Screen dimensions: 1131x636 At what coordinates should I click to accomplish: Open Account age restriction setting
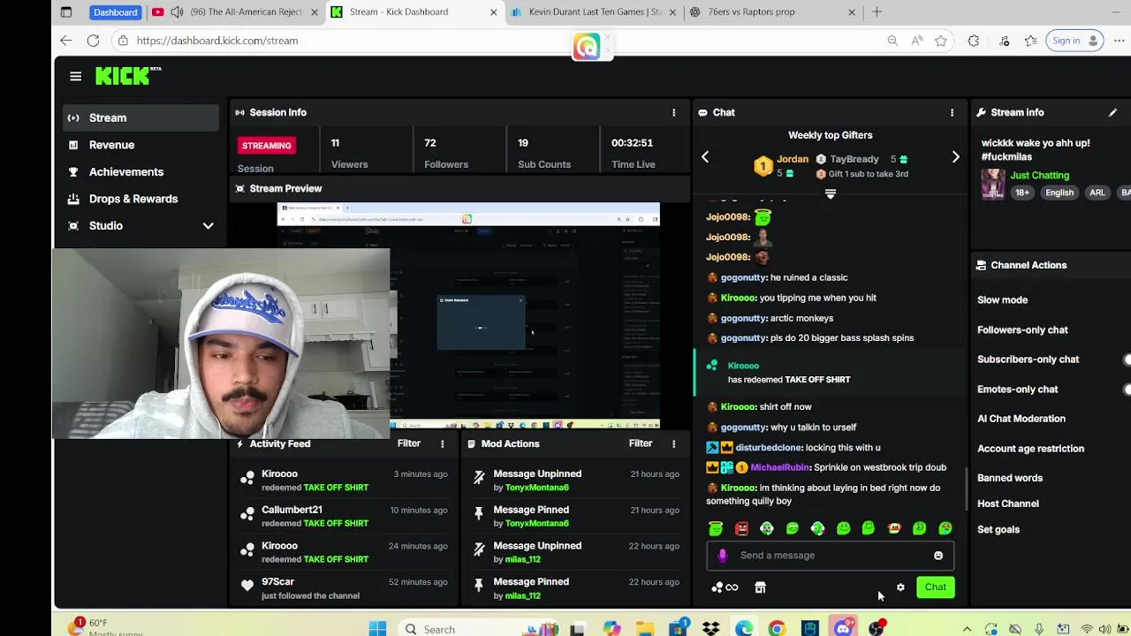pyautogui.click(x=1030, y=449)
